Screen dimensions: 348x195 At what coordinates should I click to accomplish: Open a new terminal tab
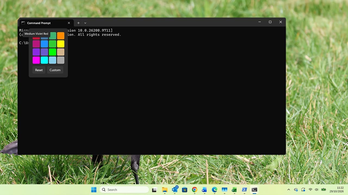pos(78,23)
